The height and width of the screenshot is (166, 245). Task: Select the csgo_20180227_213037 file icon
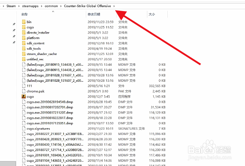click(x=24, y=134)
